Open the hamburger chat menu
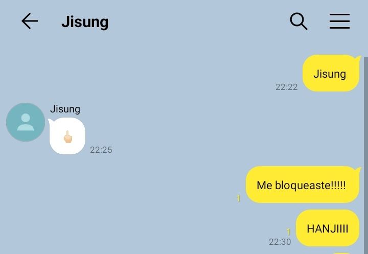 coord(339,21)
